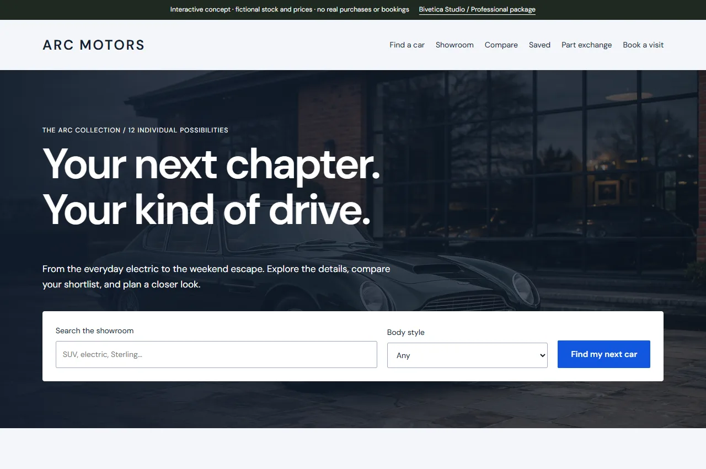Open the ARC MOTORS logo link
The height and width of the screenshot is (469, 706).
tap(93, 45)
